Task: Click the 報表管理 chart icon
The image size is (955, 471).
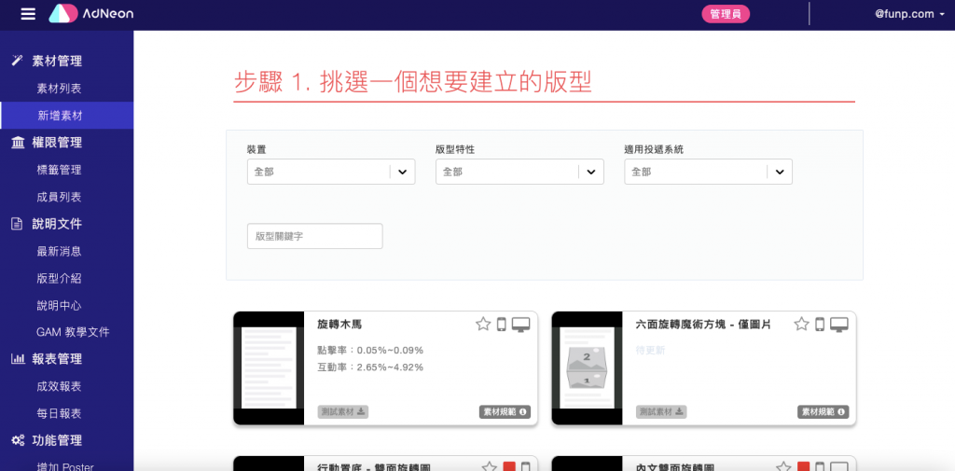Action: click(x=18, y=359)
